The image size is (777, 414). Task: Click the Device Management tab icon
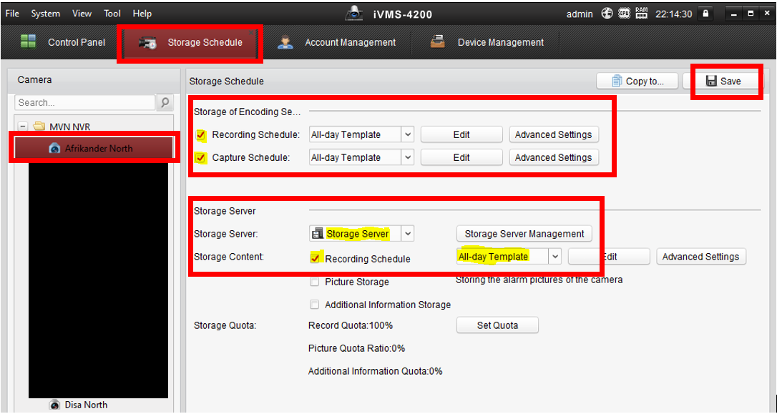click(438, 42)
